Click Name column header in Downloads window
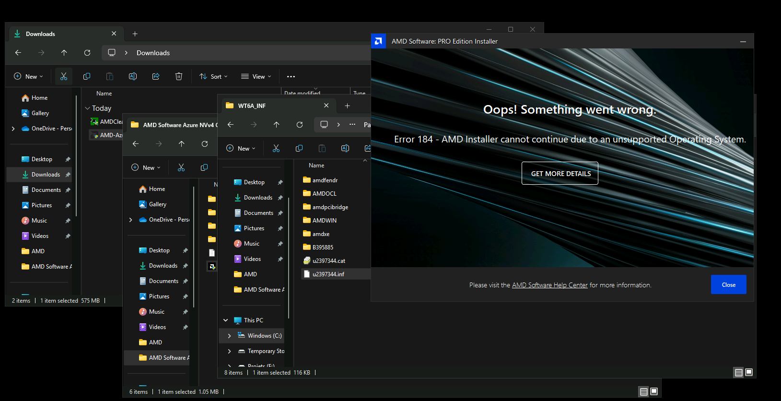Image resolution: width=781 pixels, height=401 pixels. click(104, 94)
